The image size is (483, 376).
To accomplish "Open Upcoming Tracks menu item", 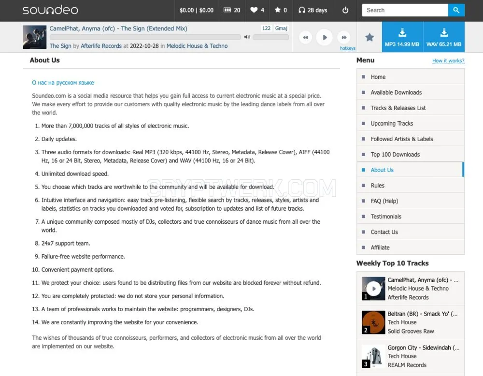I will pyautogui.click(x=410, y=123).
